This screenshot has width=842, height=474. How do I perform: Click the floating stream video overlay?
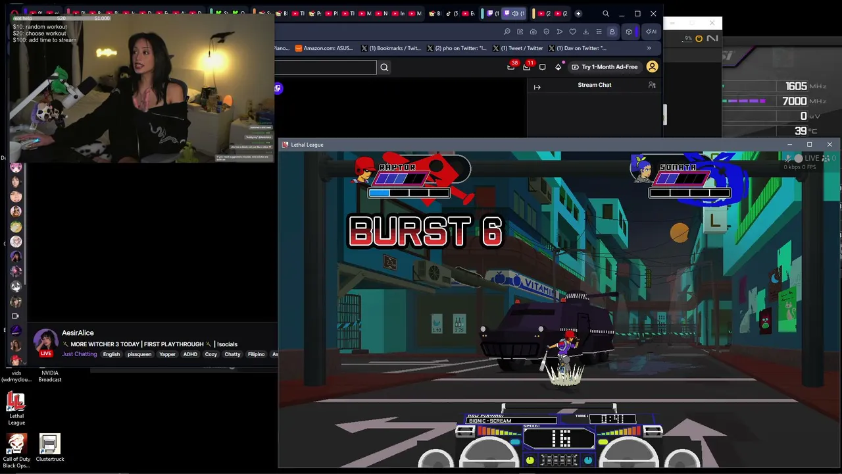pos(141,88)
